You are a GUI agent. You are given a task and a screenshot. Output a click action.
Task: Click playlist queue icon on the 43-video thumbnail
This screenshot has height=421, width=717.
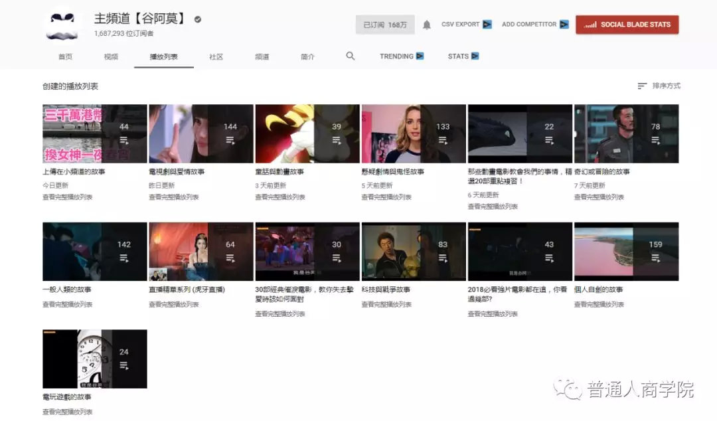point(549,258)
